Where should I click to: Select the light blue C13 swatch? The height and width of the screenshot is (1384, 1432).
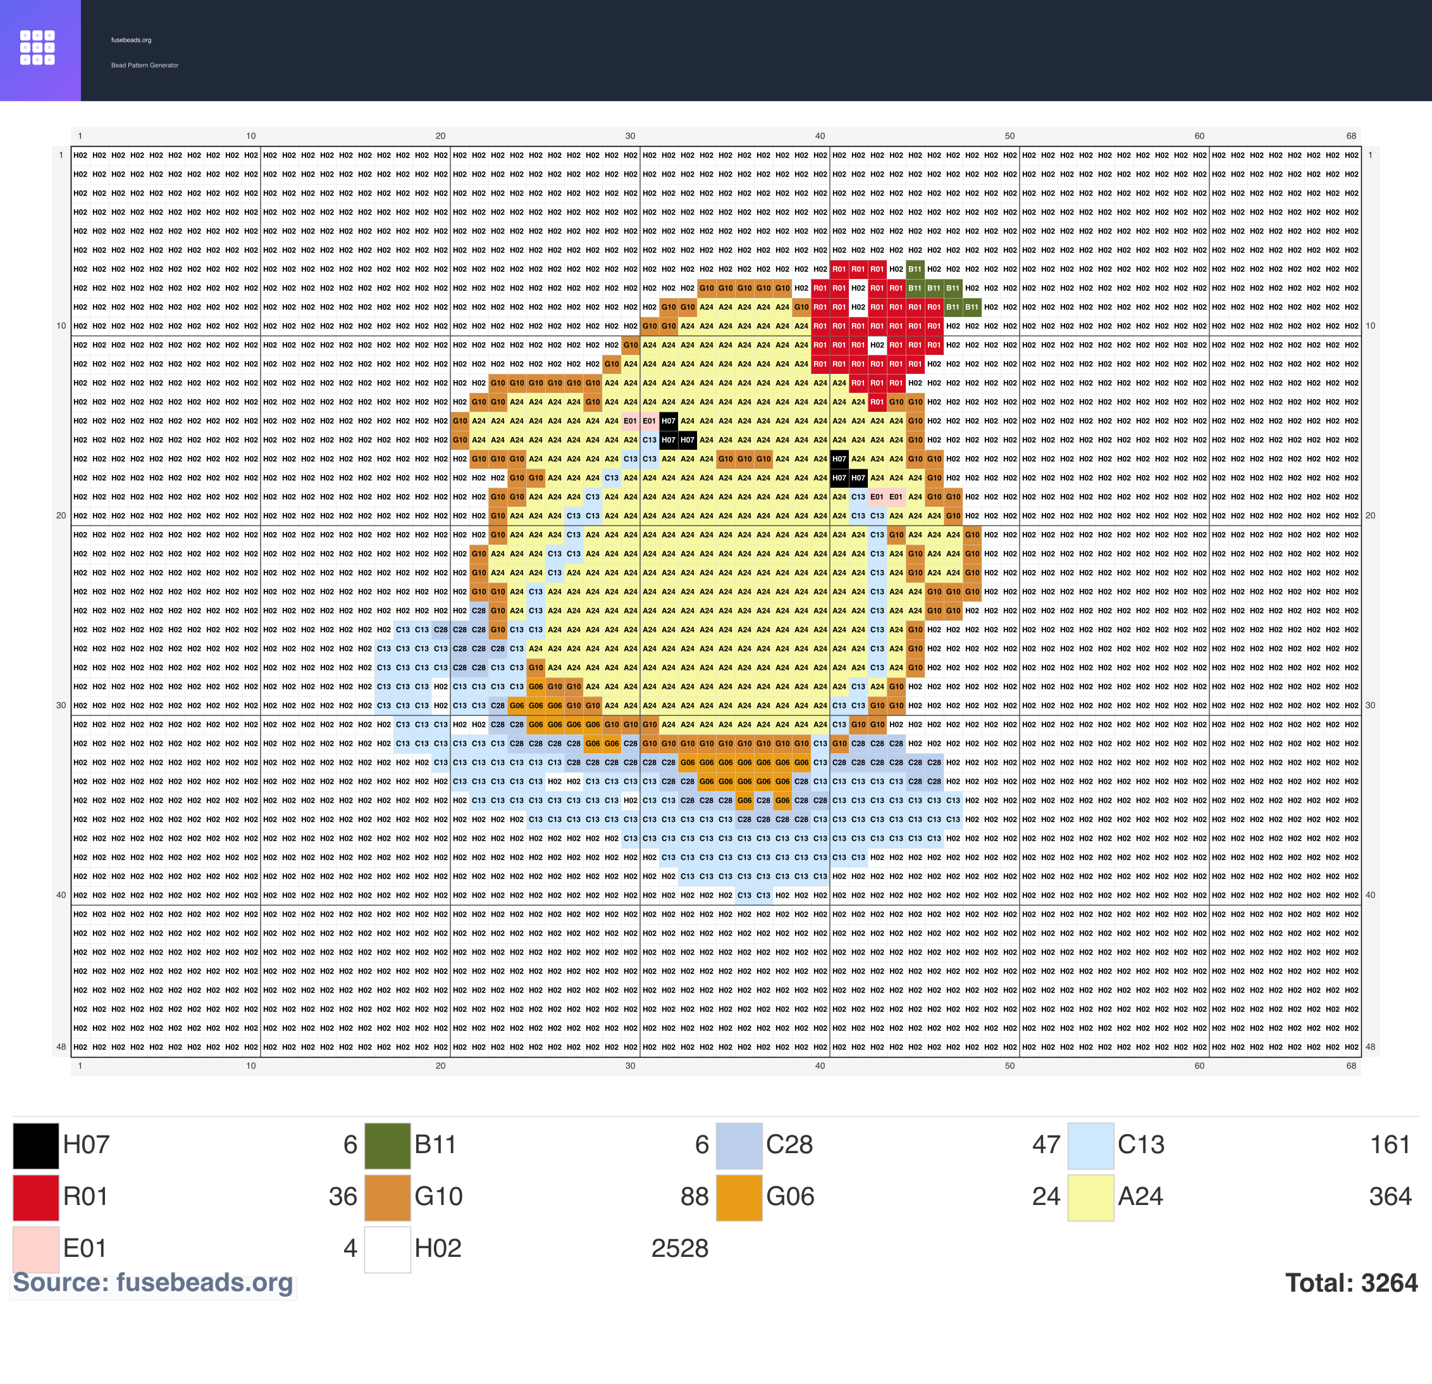click(1091, 1146)
